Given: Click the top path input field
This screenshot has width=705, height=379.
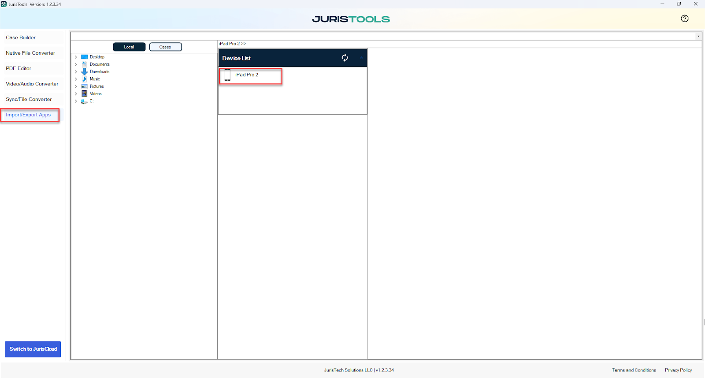Looking at the screenshot, I should click(x=383, y=36).
